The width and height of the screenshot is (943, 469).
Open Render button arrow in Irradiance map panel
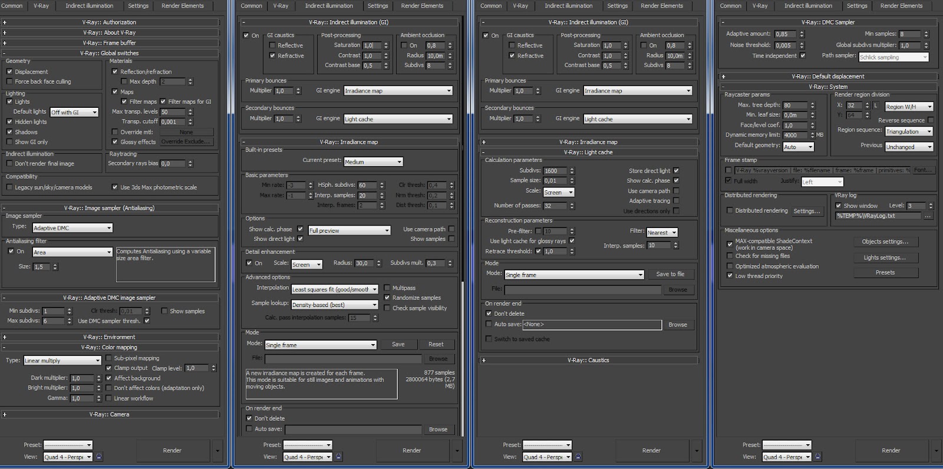457,451
